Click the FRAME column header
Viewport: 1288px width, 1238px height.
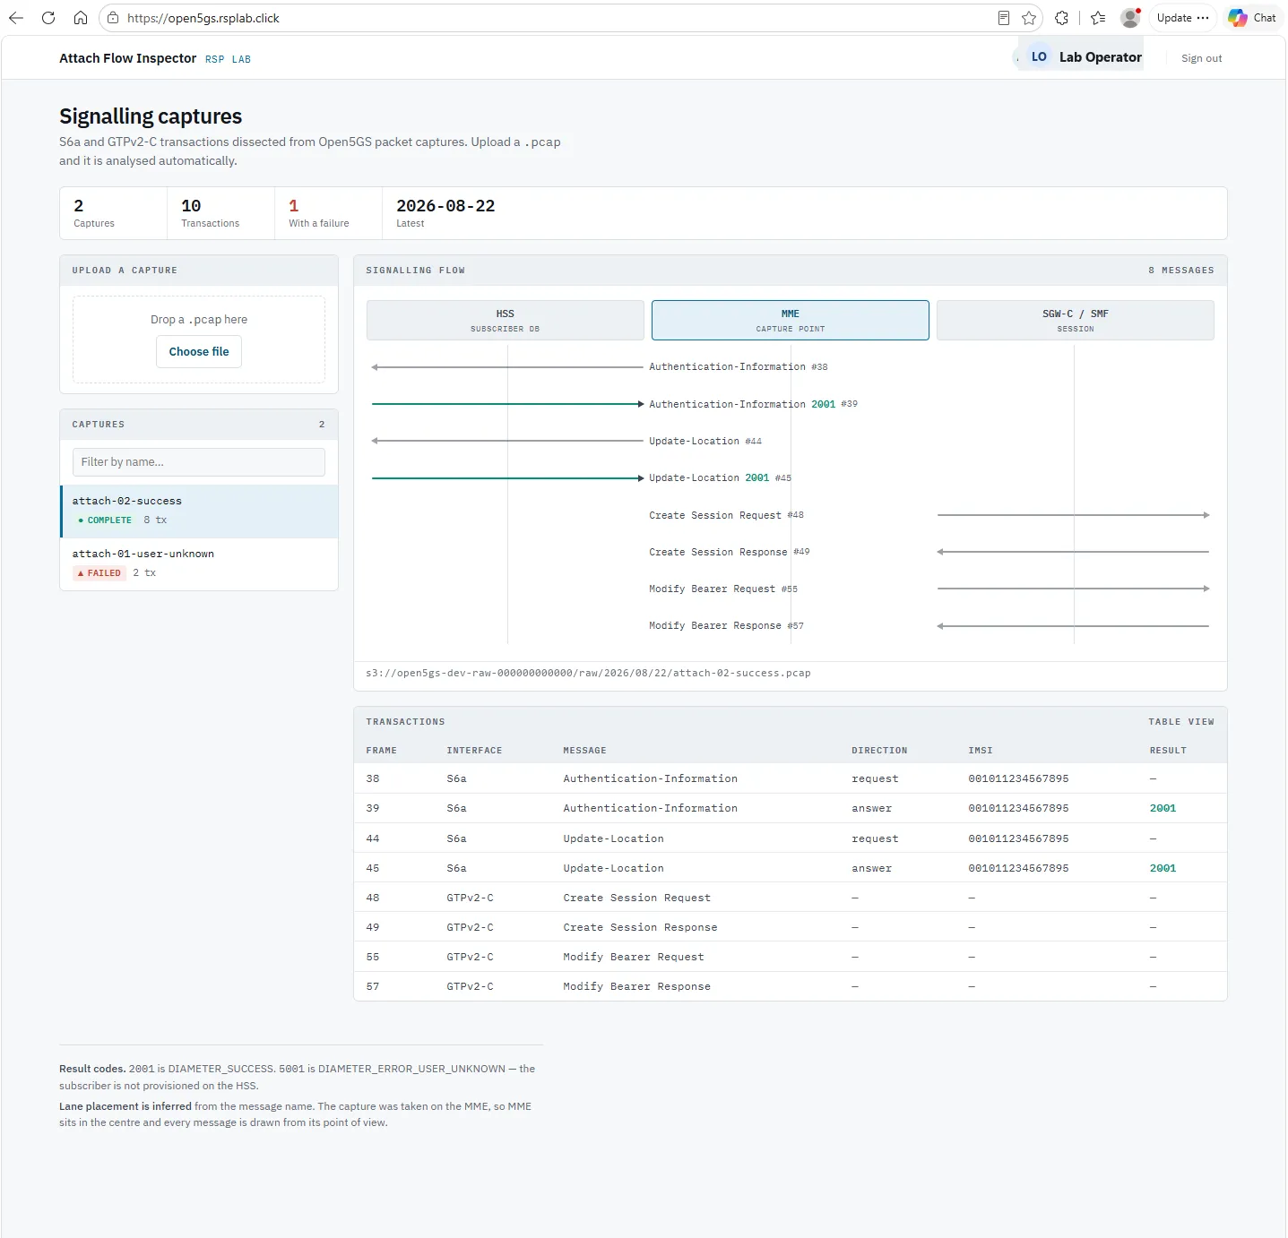click(x=381, y=751)
